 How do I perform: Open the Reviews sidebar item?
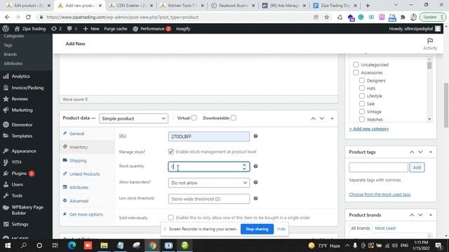tap(20, 99)
